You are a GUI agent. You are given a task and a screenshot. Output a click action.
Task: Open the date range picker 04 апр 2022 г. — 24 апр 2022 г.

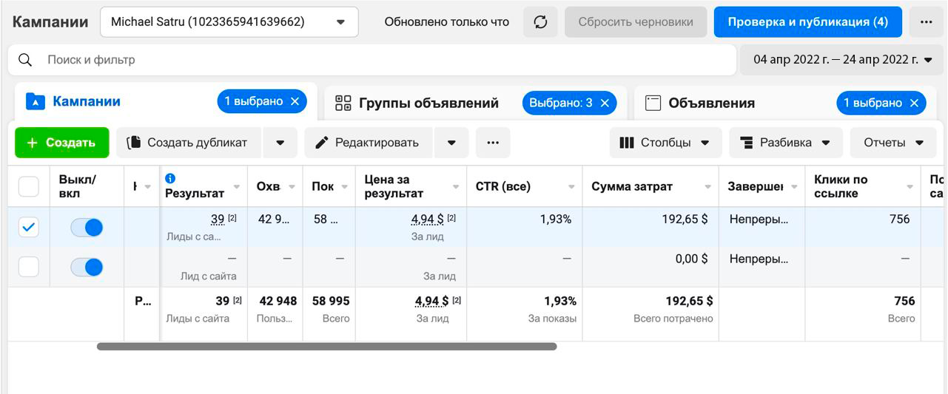842,60
